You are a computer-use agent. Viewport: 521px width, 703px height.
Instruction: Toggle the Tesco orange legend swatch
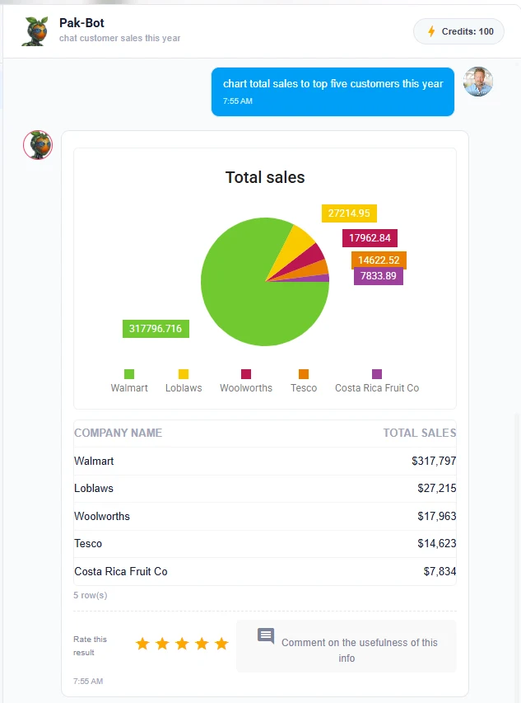tap(304, 374)
